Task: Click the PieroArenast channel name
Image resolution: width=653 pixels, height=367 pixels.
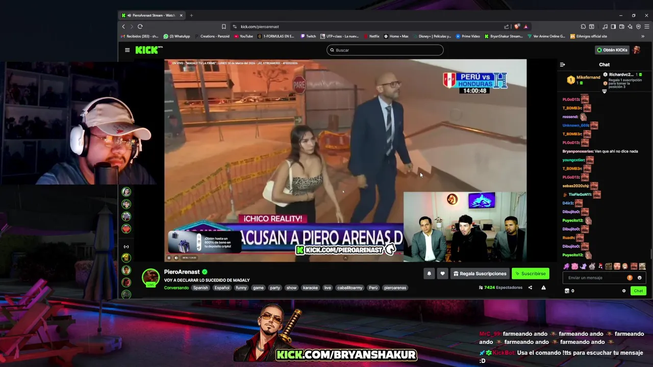Action: (x=182, y=272)
